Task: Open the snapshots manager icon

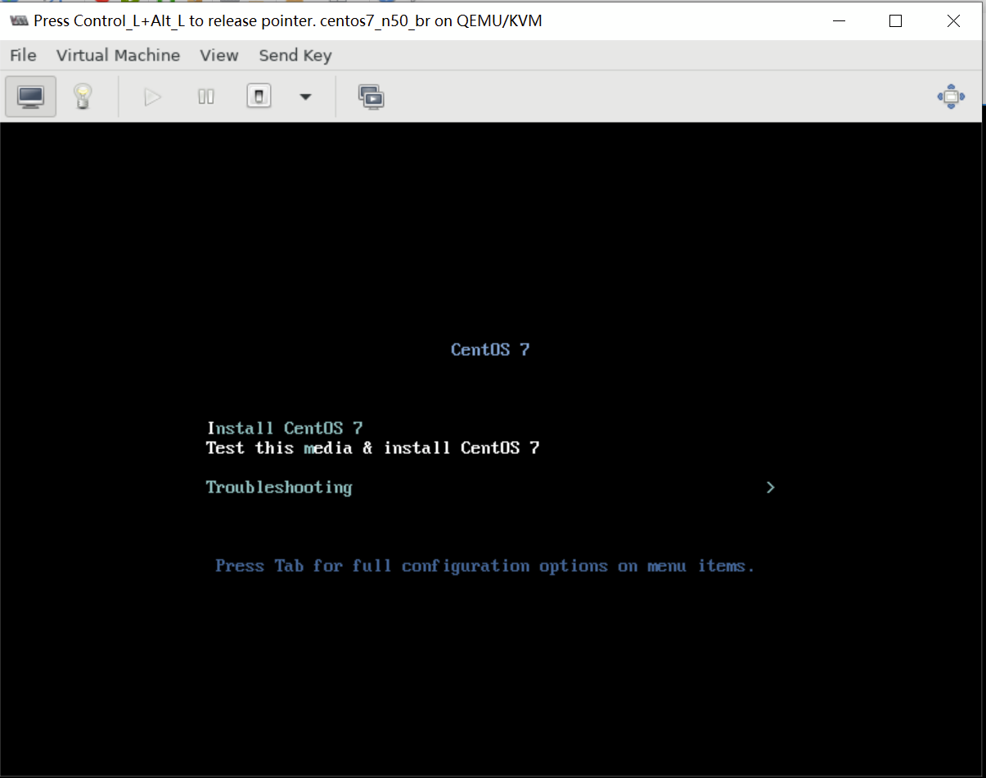Action: click(x=371, y=97)
